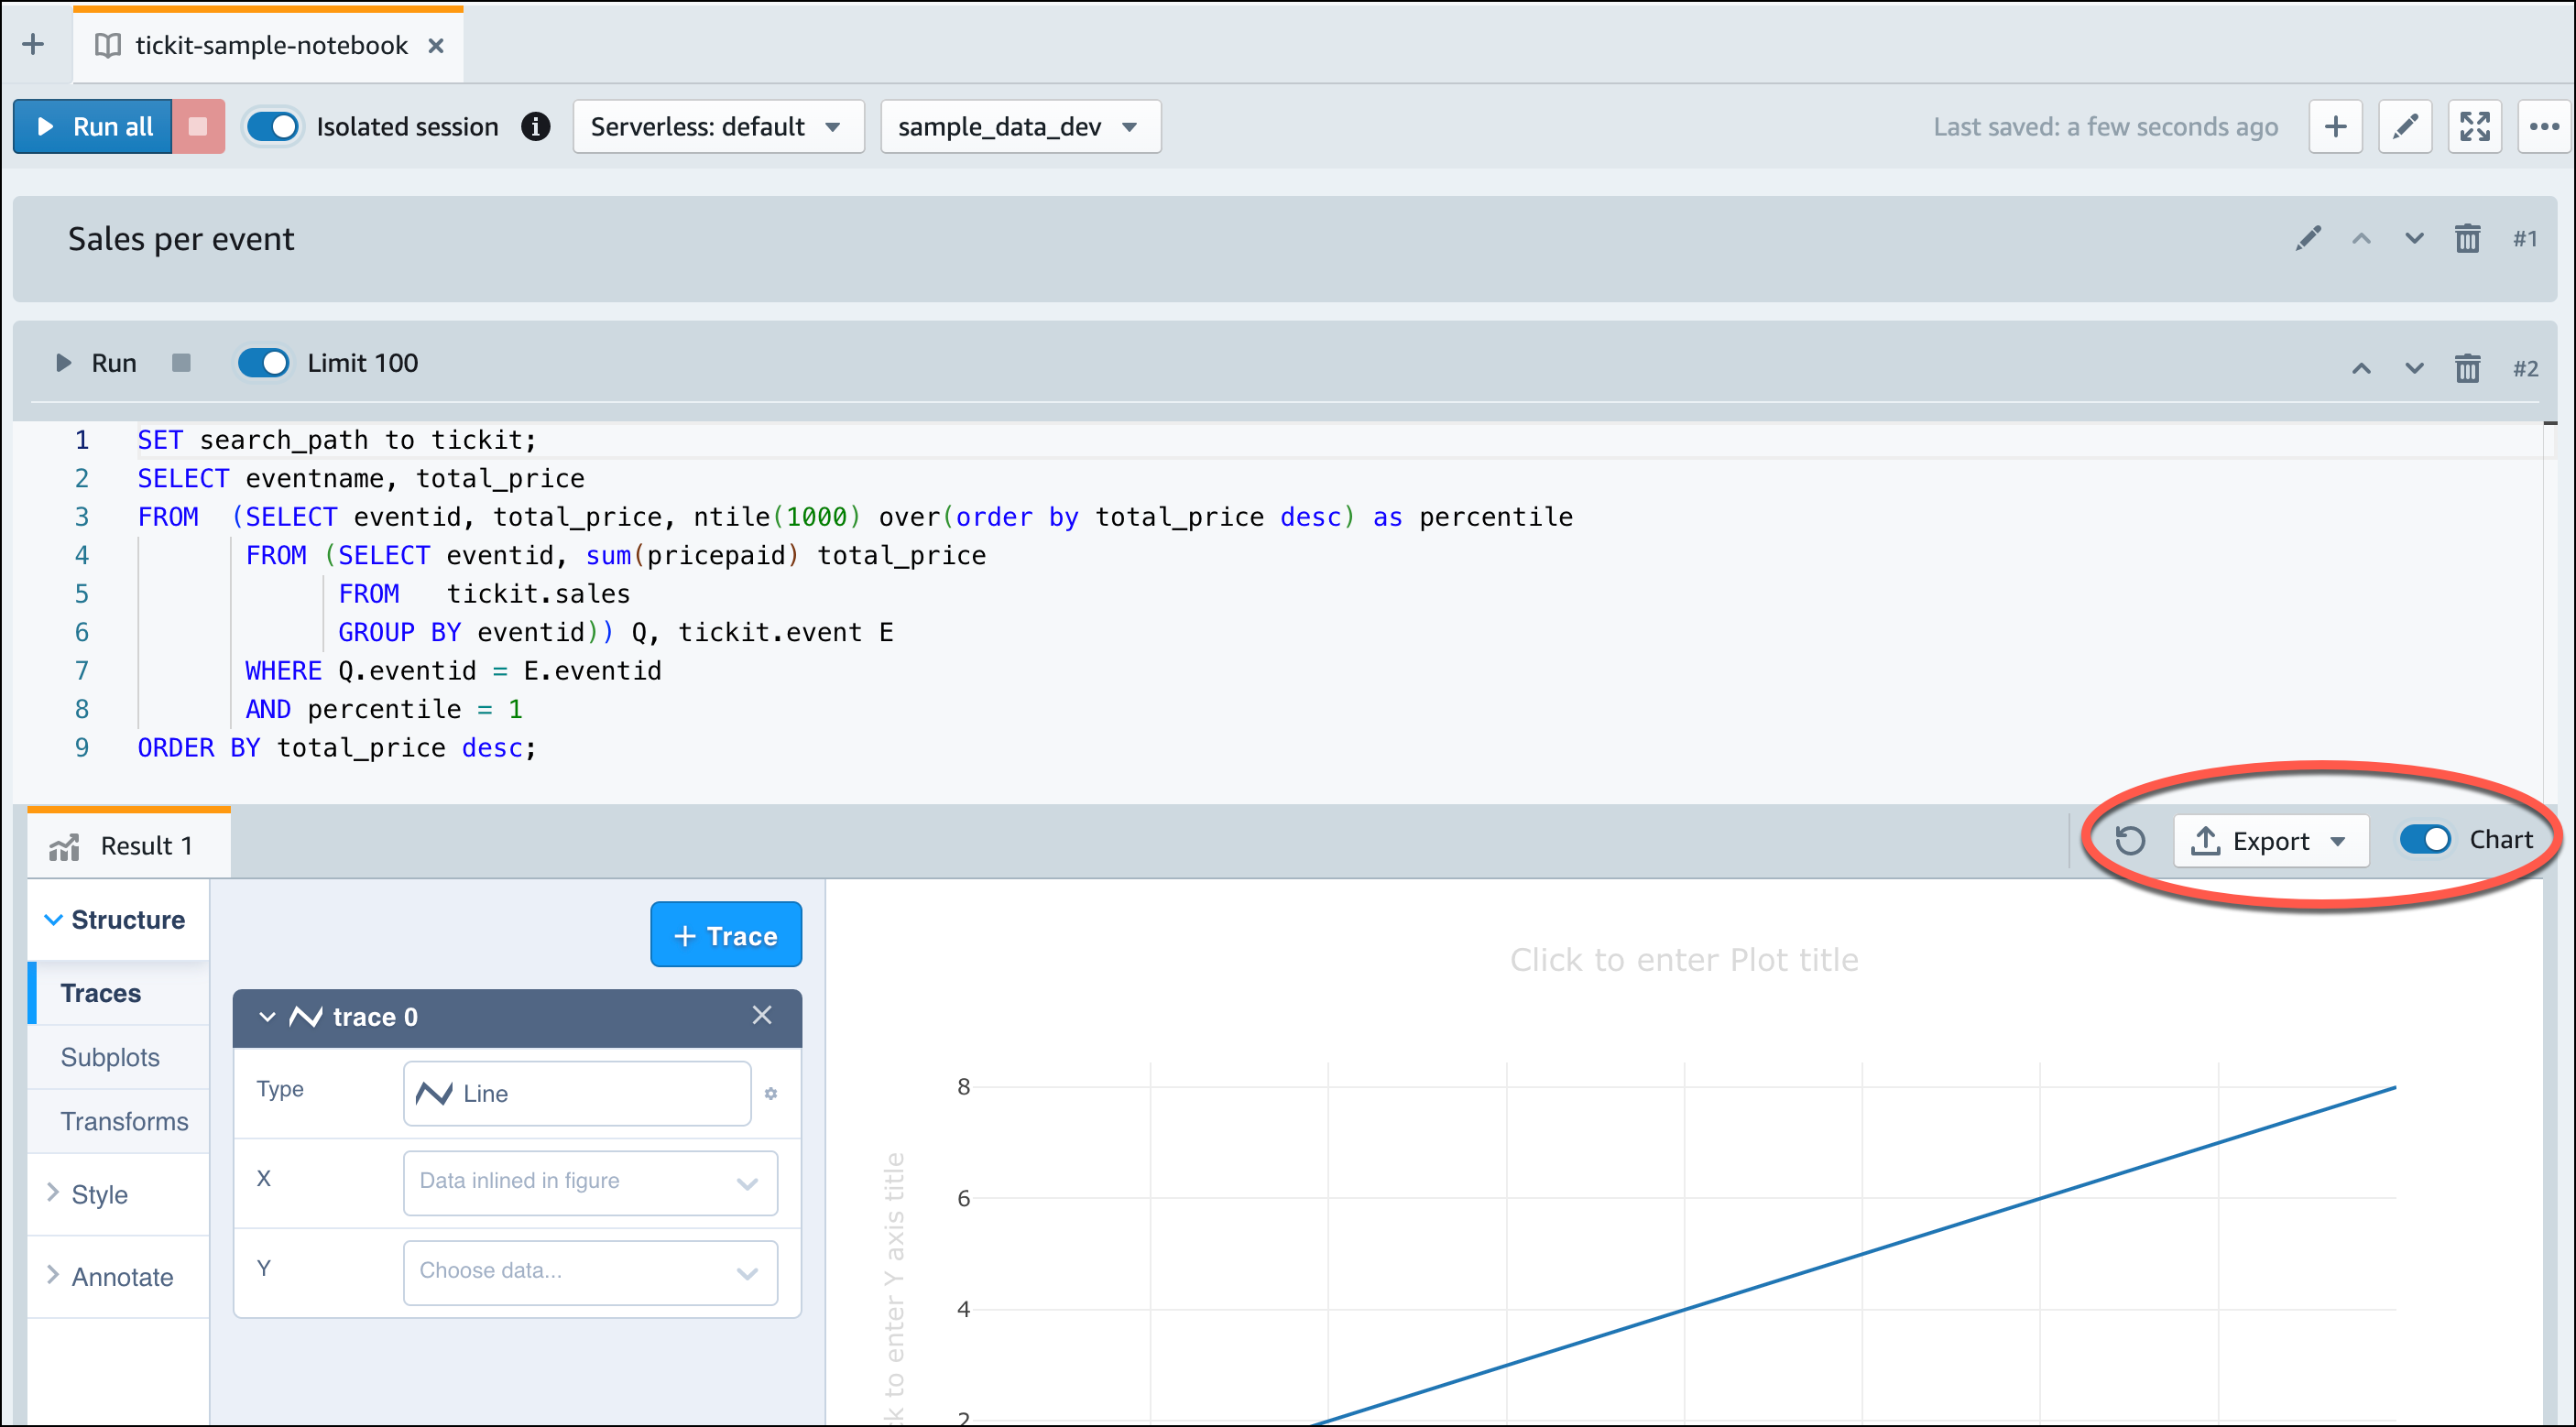This screenshot has height=1427, width=2576.
Task: Expand the Style section
Action: point(98,1192)
